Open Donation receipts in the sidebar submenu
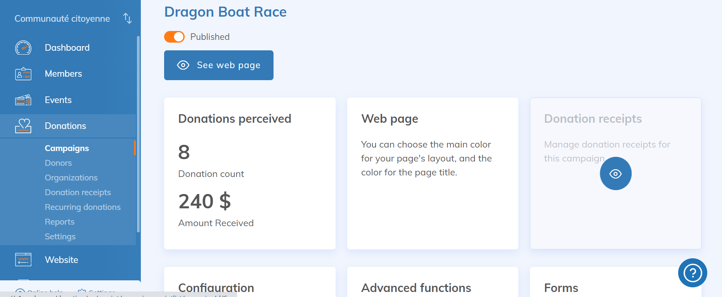This screenshot has width=722, height=297. 78,192
